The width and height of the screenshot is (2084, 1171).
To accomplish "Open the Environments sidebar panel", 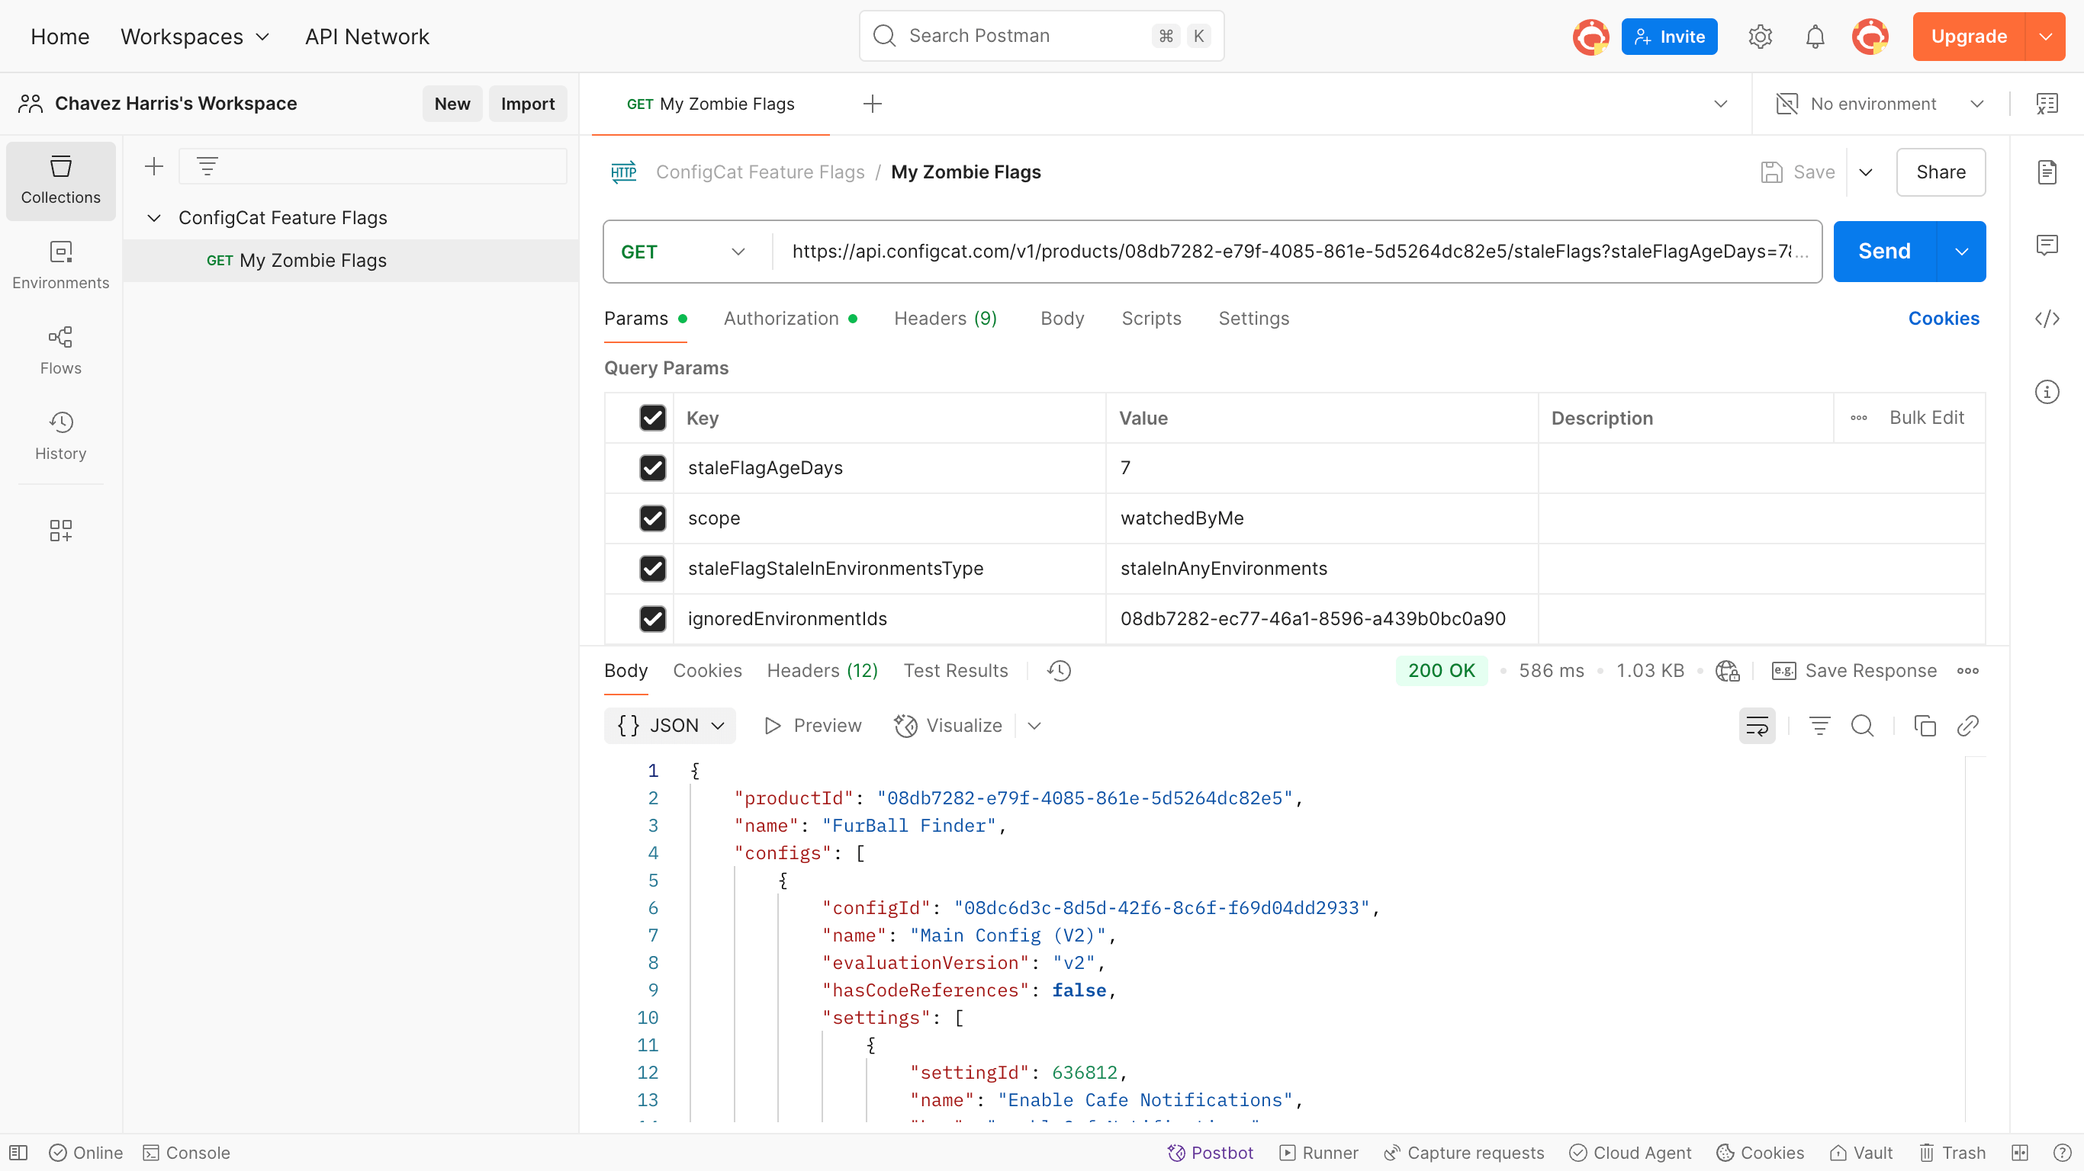I will [59, 265].
